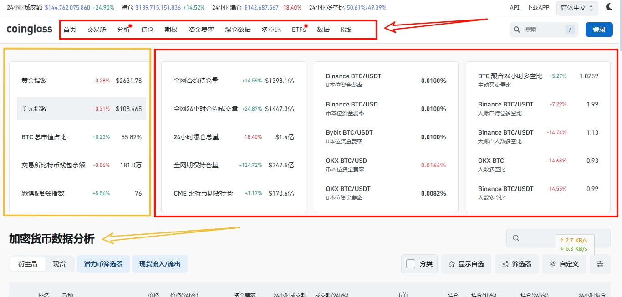Open the 自定义 custom layout icon

coord(553,264)
